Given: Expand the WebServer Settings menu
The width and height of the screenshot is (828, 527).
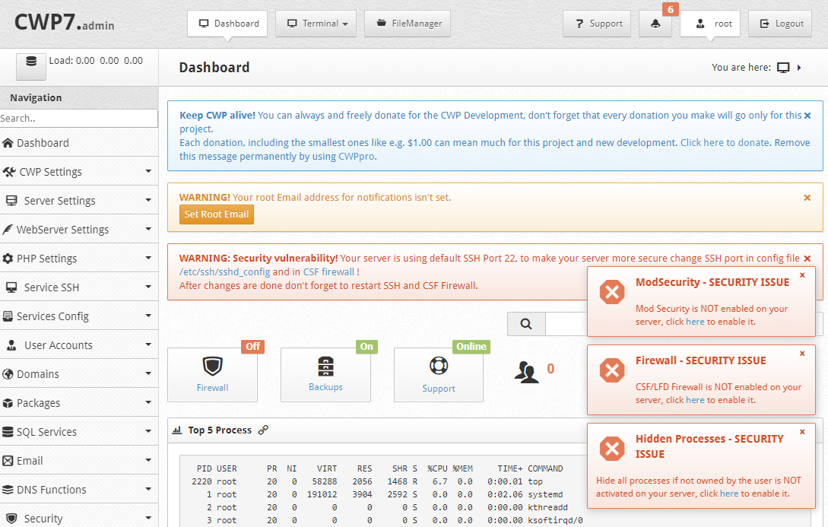Looking at the screenshot, I should tap(79, 230).
